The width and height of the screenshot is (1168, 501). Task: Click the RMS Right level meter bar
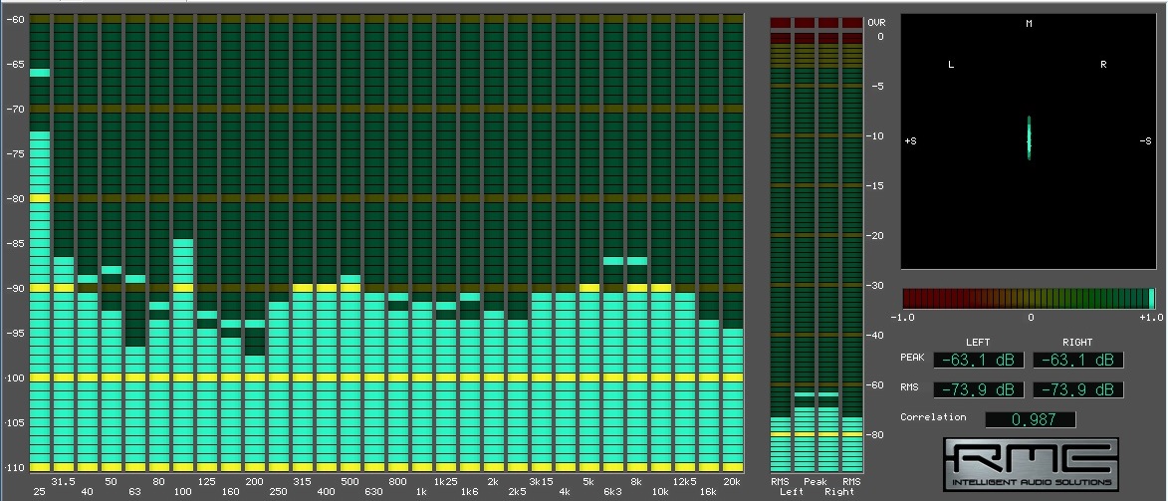click(x=851, y=245)
